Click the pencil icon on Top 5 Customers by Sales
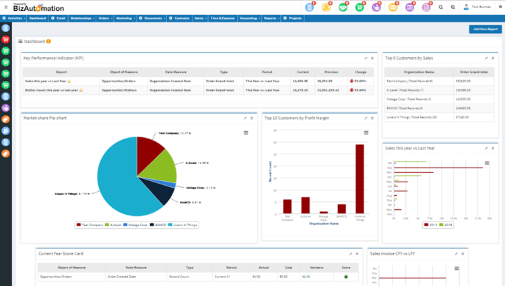Screen dimensions: 505x286 pyautogui.click(x=485, y=59)
